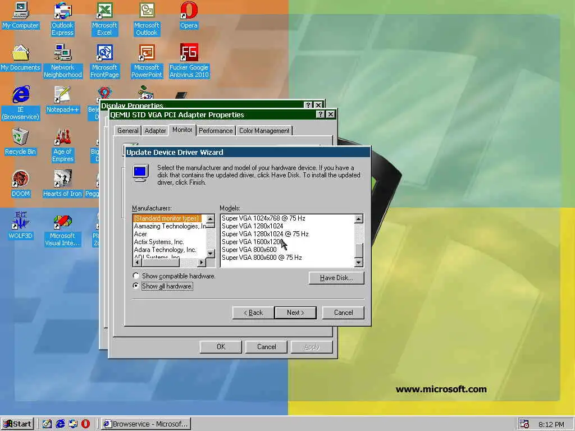
Task: Click Manufacturers list scroll down arrow
Action: click(211, 254)
